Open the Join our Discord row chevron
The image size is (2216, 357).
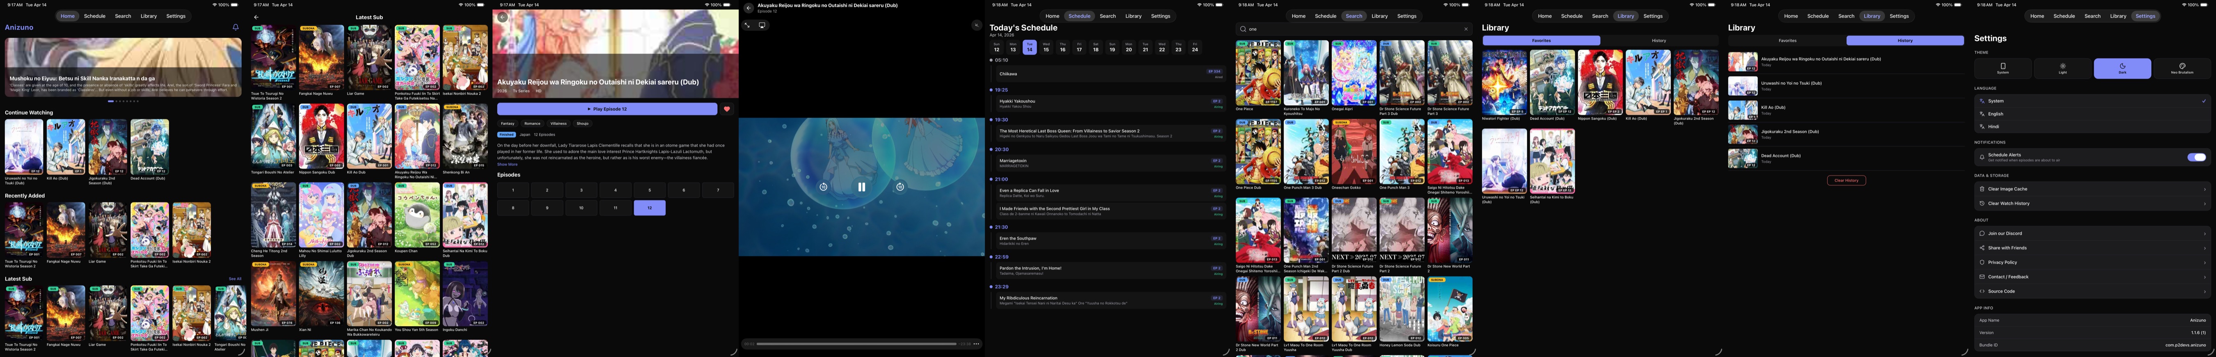[x=2205, y=233]
